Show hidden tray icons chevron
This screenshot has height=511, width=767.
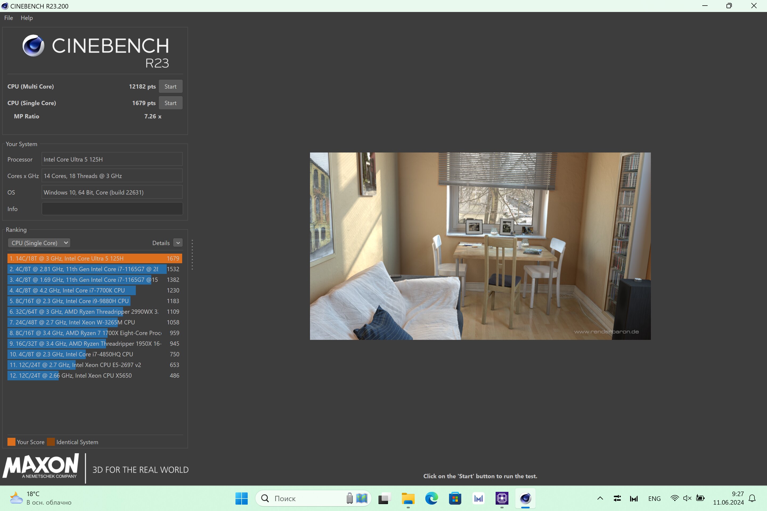600,498
